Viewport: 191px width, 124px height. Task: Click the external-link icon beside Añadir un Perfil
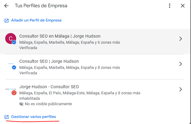(x=7, y=20)
